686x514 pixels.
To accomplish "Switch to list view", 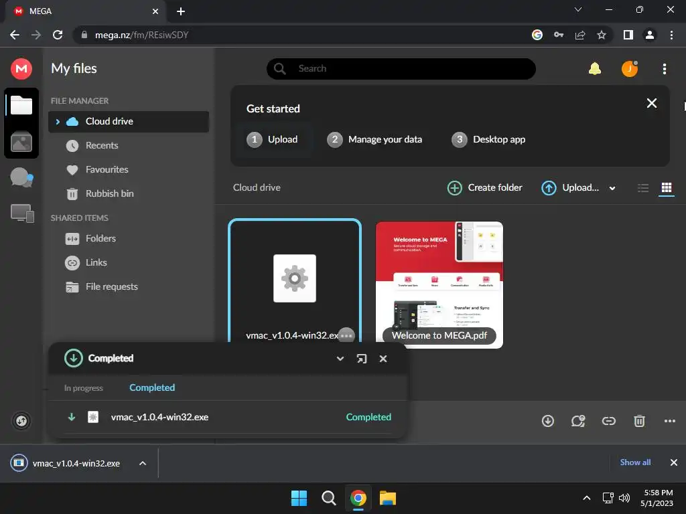I will coord(642,188).
